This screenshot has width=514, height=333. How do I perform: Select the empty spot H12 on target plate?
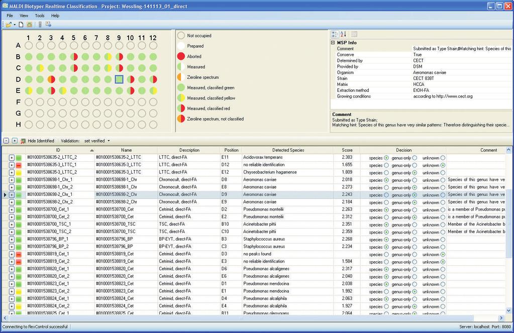pyautogui.click(x=153, y=125)
